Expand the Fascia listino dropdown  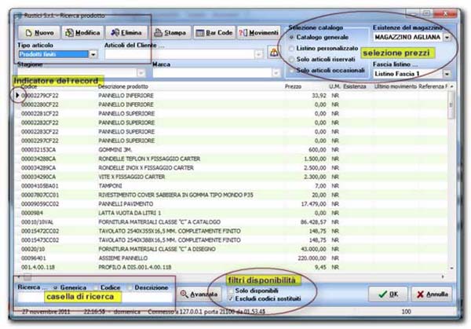click(x=447, y=73)
